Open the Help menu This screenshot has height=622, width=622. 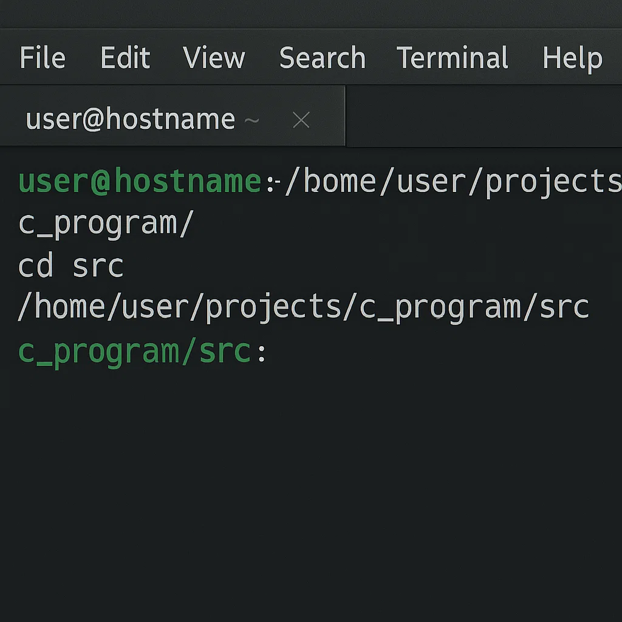(572, 58)
